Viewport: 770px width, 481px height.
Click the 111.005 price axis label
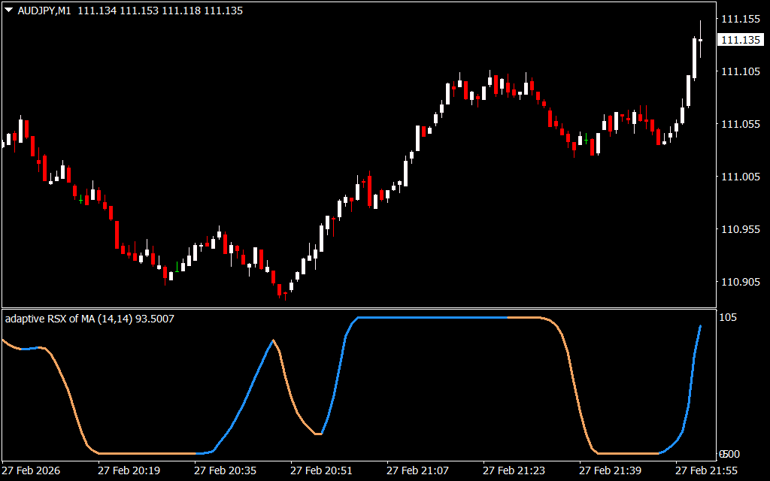tap(740, 177)
